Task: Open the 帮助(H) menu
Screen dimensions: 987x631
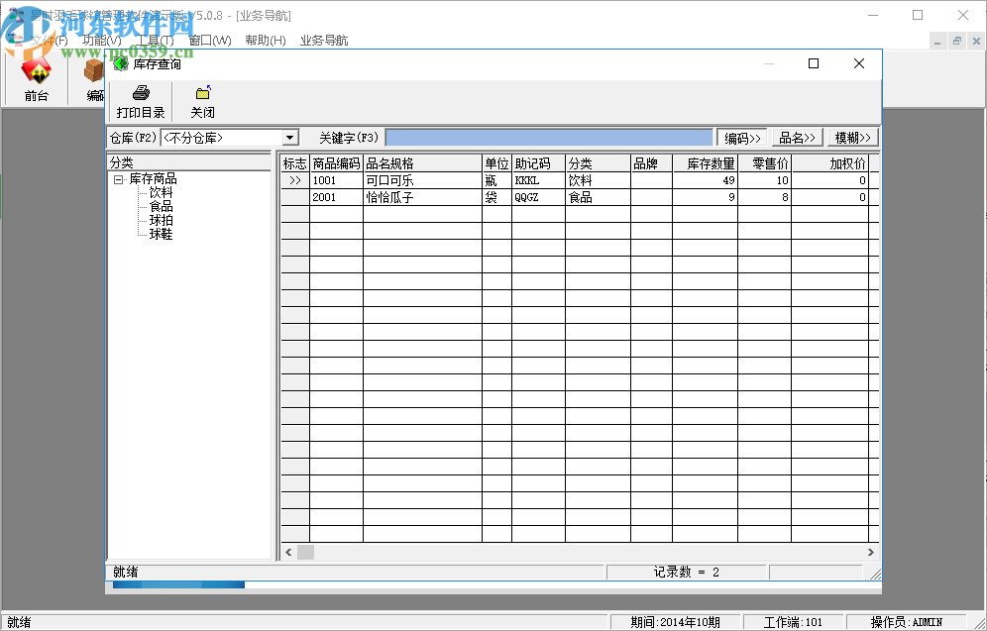Action: tap(265, 41)
